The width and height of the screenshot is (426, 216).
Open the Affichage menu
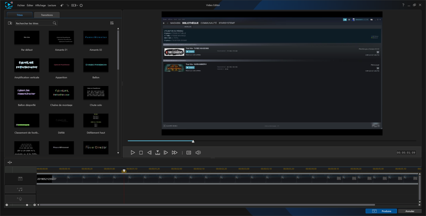click(40, 5)
